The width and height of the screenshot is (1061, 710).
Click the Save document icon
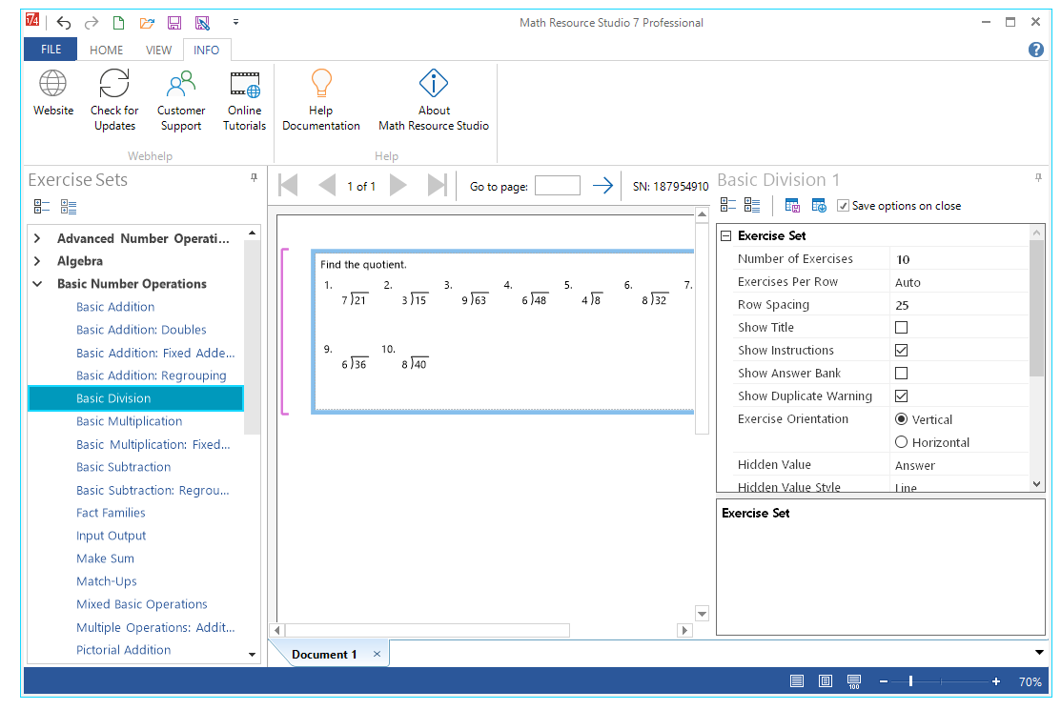coord(173,22)
